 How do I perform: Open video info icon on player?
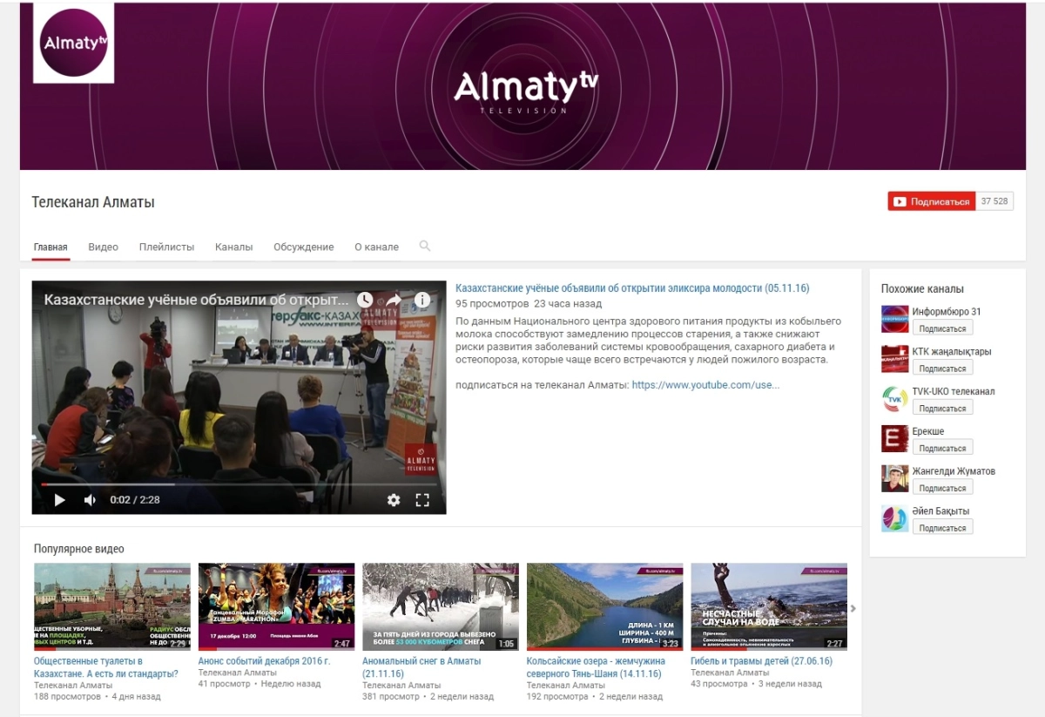(422, 300)
